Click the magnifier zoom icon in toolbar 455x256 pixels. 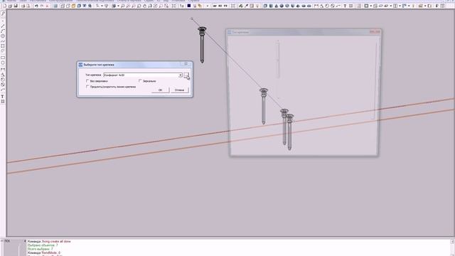pos(123,6)
